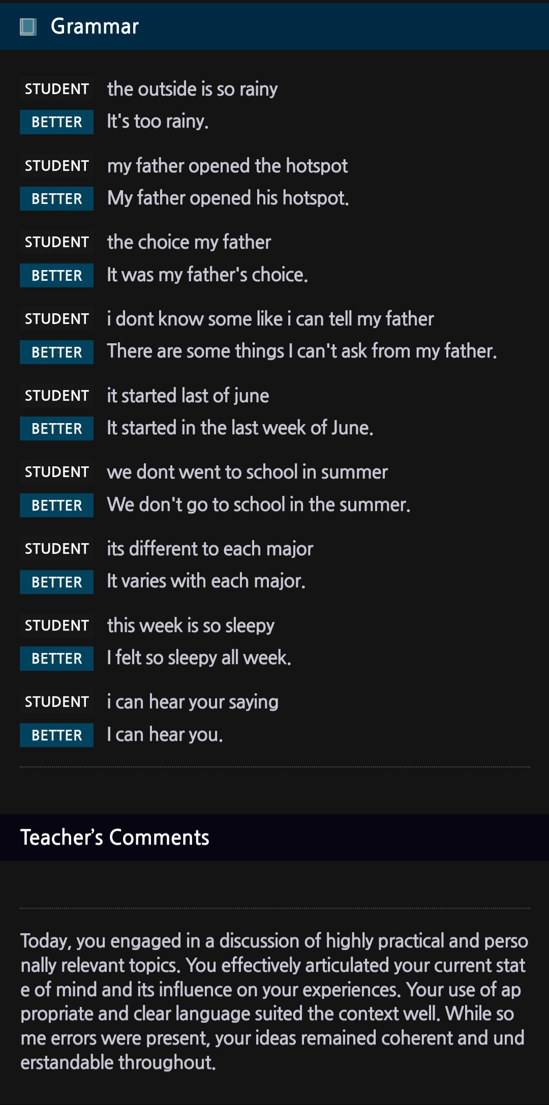Tap the STUDENT label for "the outside is so rainy"
The width and height of the screenshot is (549, 1105).
click(x=56, y=89)
